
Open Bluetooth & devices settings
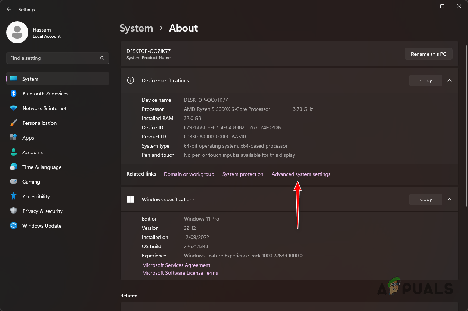click(x=45, y=94)
